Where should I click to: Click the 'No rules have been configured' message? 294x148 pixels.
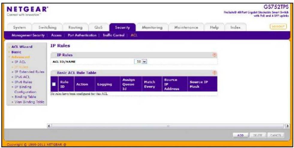(79, 94)
